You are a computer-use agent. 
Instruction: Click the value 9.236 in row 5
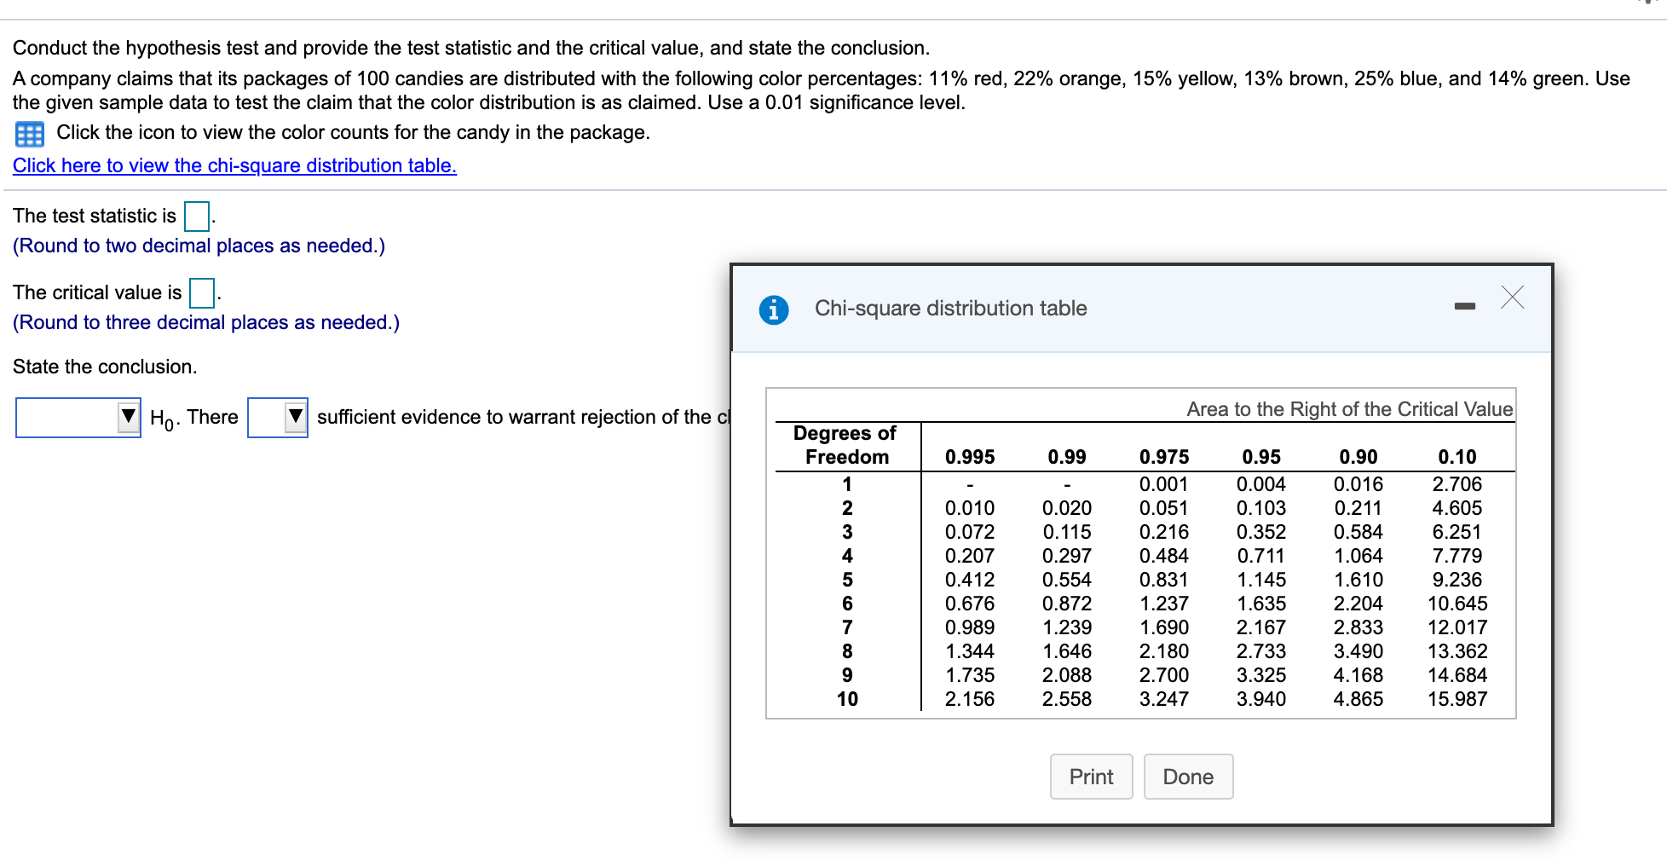pyautogui.click(x=1457, y=580)
